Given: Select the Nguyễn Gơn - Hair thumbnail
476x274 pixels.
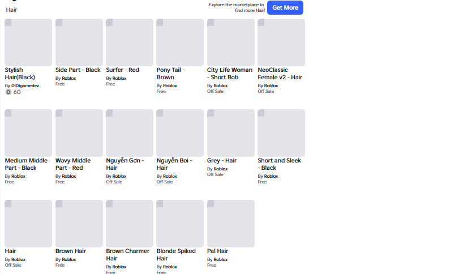Looking at the screenshot, I should (x=130, y=132).
